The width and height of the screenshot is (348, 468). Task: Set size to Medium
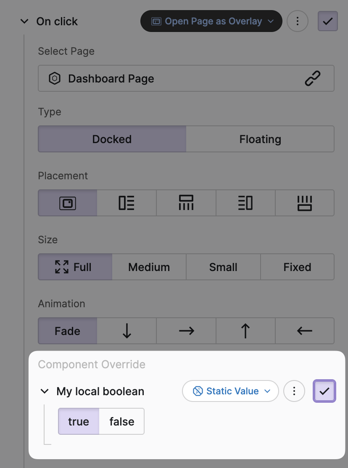149,267
